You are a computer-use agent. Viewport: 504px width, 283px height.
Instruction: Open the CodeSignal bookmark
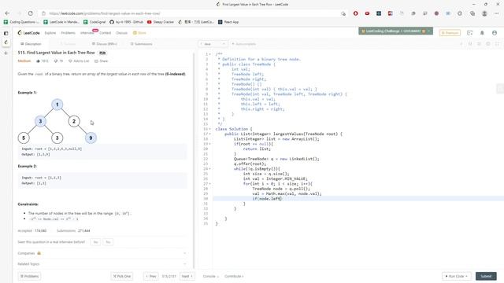click(94, 22)
